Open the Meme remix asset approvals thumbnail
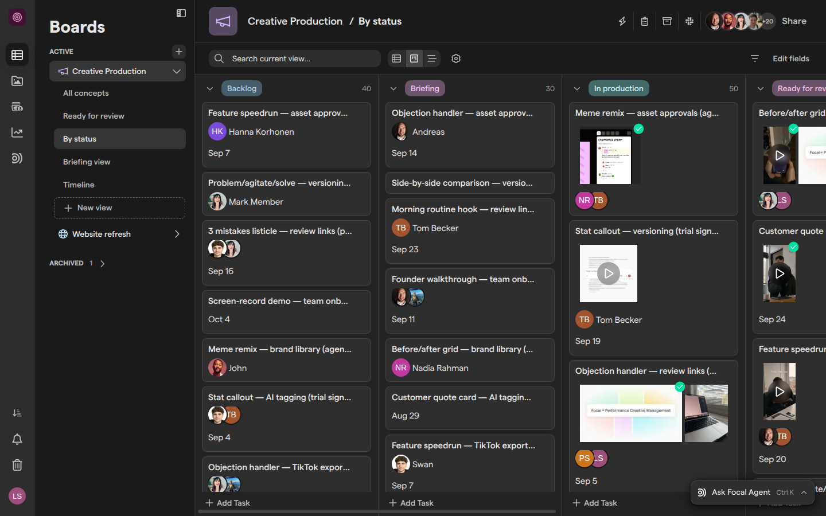Viewport: 826px width, 516px height. point(610,155)
